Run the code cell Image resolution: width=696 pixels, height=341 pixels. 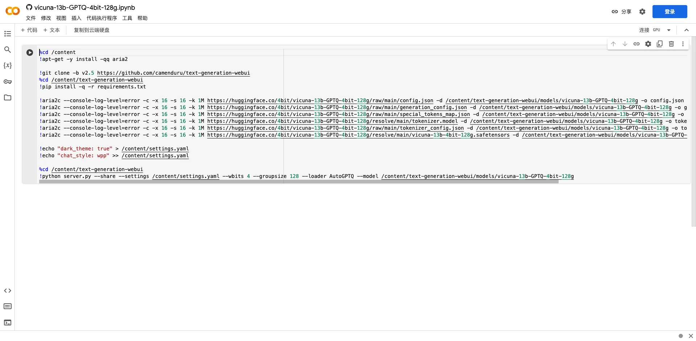point(30,53)
